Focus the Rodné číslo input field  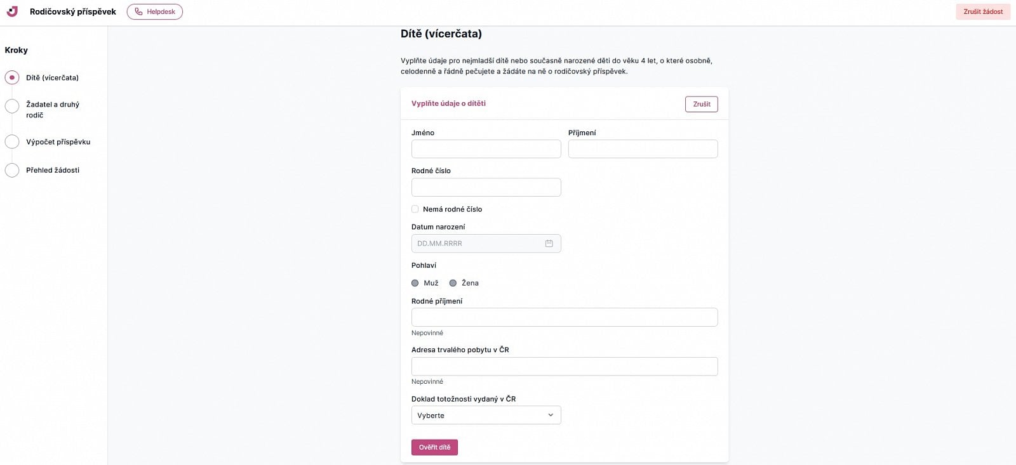pos(486,187)
